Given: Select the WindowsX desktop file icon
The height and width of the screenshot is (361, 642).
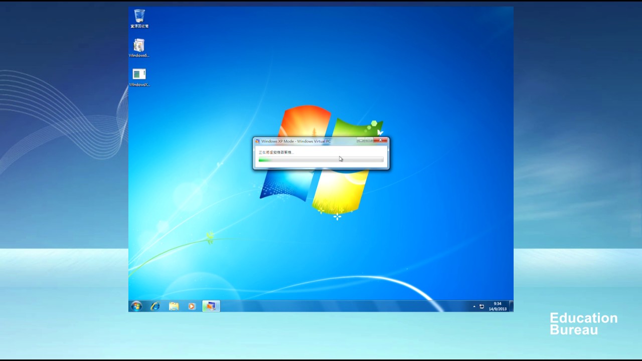Looking at the screenshot, I should 139,77.
